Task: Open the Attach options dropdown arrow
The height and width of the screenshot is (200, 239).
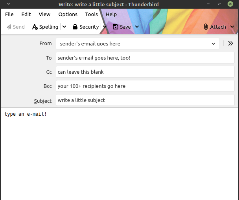Action: [232, 27]
